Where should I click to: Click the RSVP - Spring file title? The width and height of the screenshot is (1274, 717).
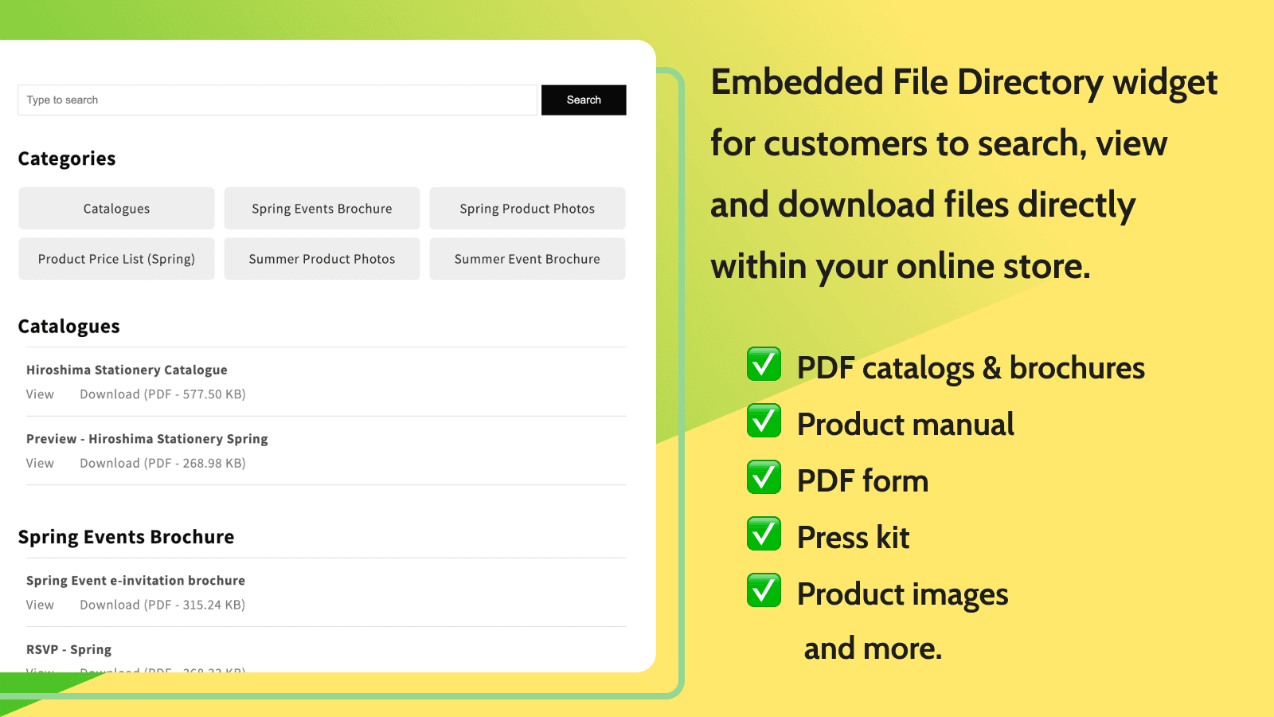click(x=68, y=650)
